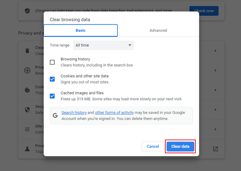Screen dimensions: 241x171
Task: Click the external link icon in the last row
Action: pyautogui.click(x=216, y=149)
